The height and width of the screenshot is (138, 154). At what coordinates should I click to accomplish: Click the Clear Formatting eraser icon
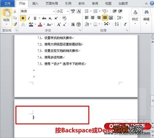click(64, 18)
